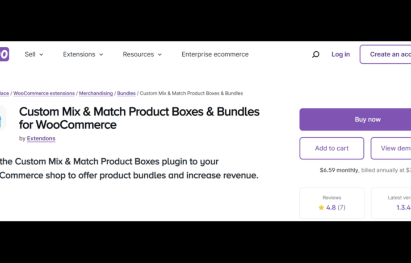Screen dimensions: 411x263
Task: Click the yellow star next to the rating
Action: click(321, 207)
